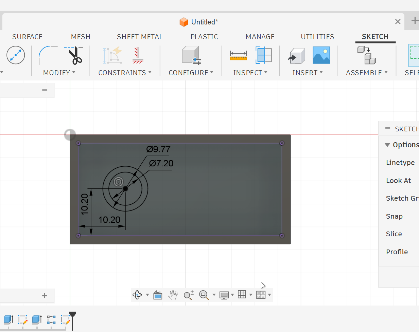
Task: Activate the Orbit navigation tool
Action: point(137,295)
